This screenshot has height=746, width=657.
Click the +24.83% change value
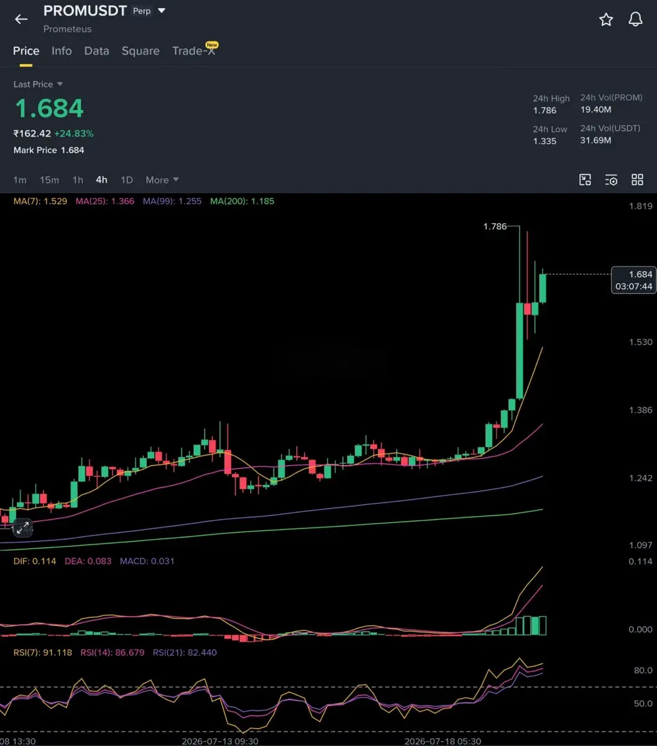click(x=74, y=133)
